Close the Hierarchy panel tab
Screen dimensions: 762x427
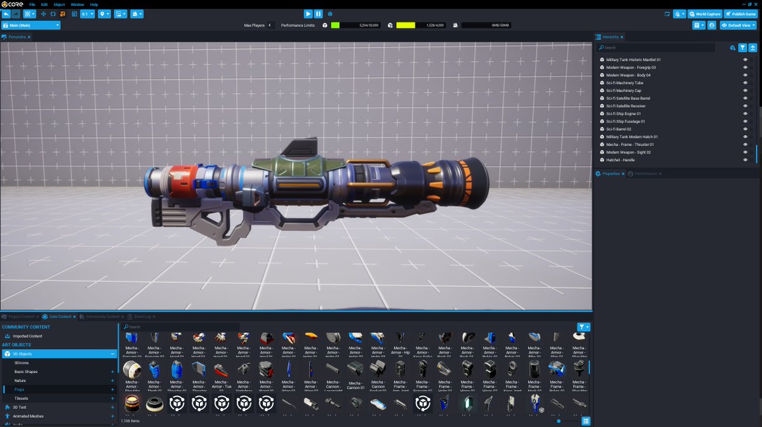click(623, 37)
